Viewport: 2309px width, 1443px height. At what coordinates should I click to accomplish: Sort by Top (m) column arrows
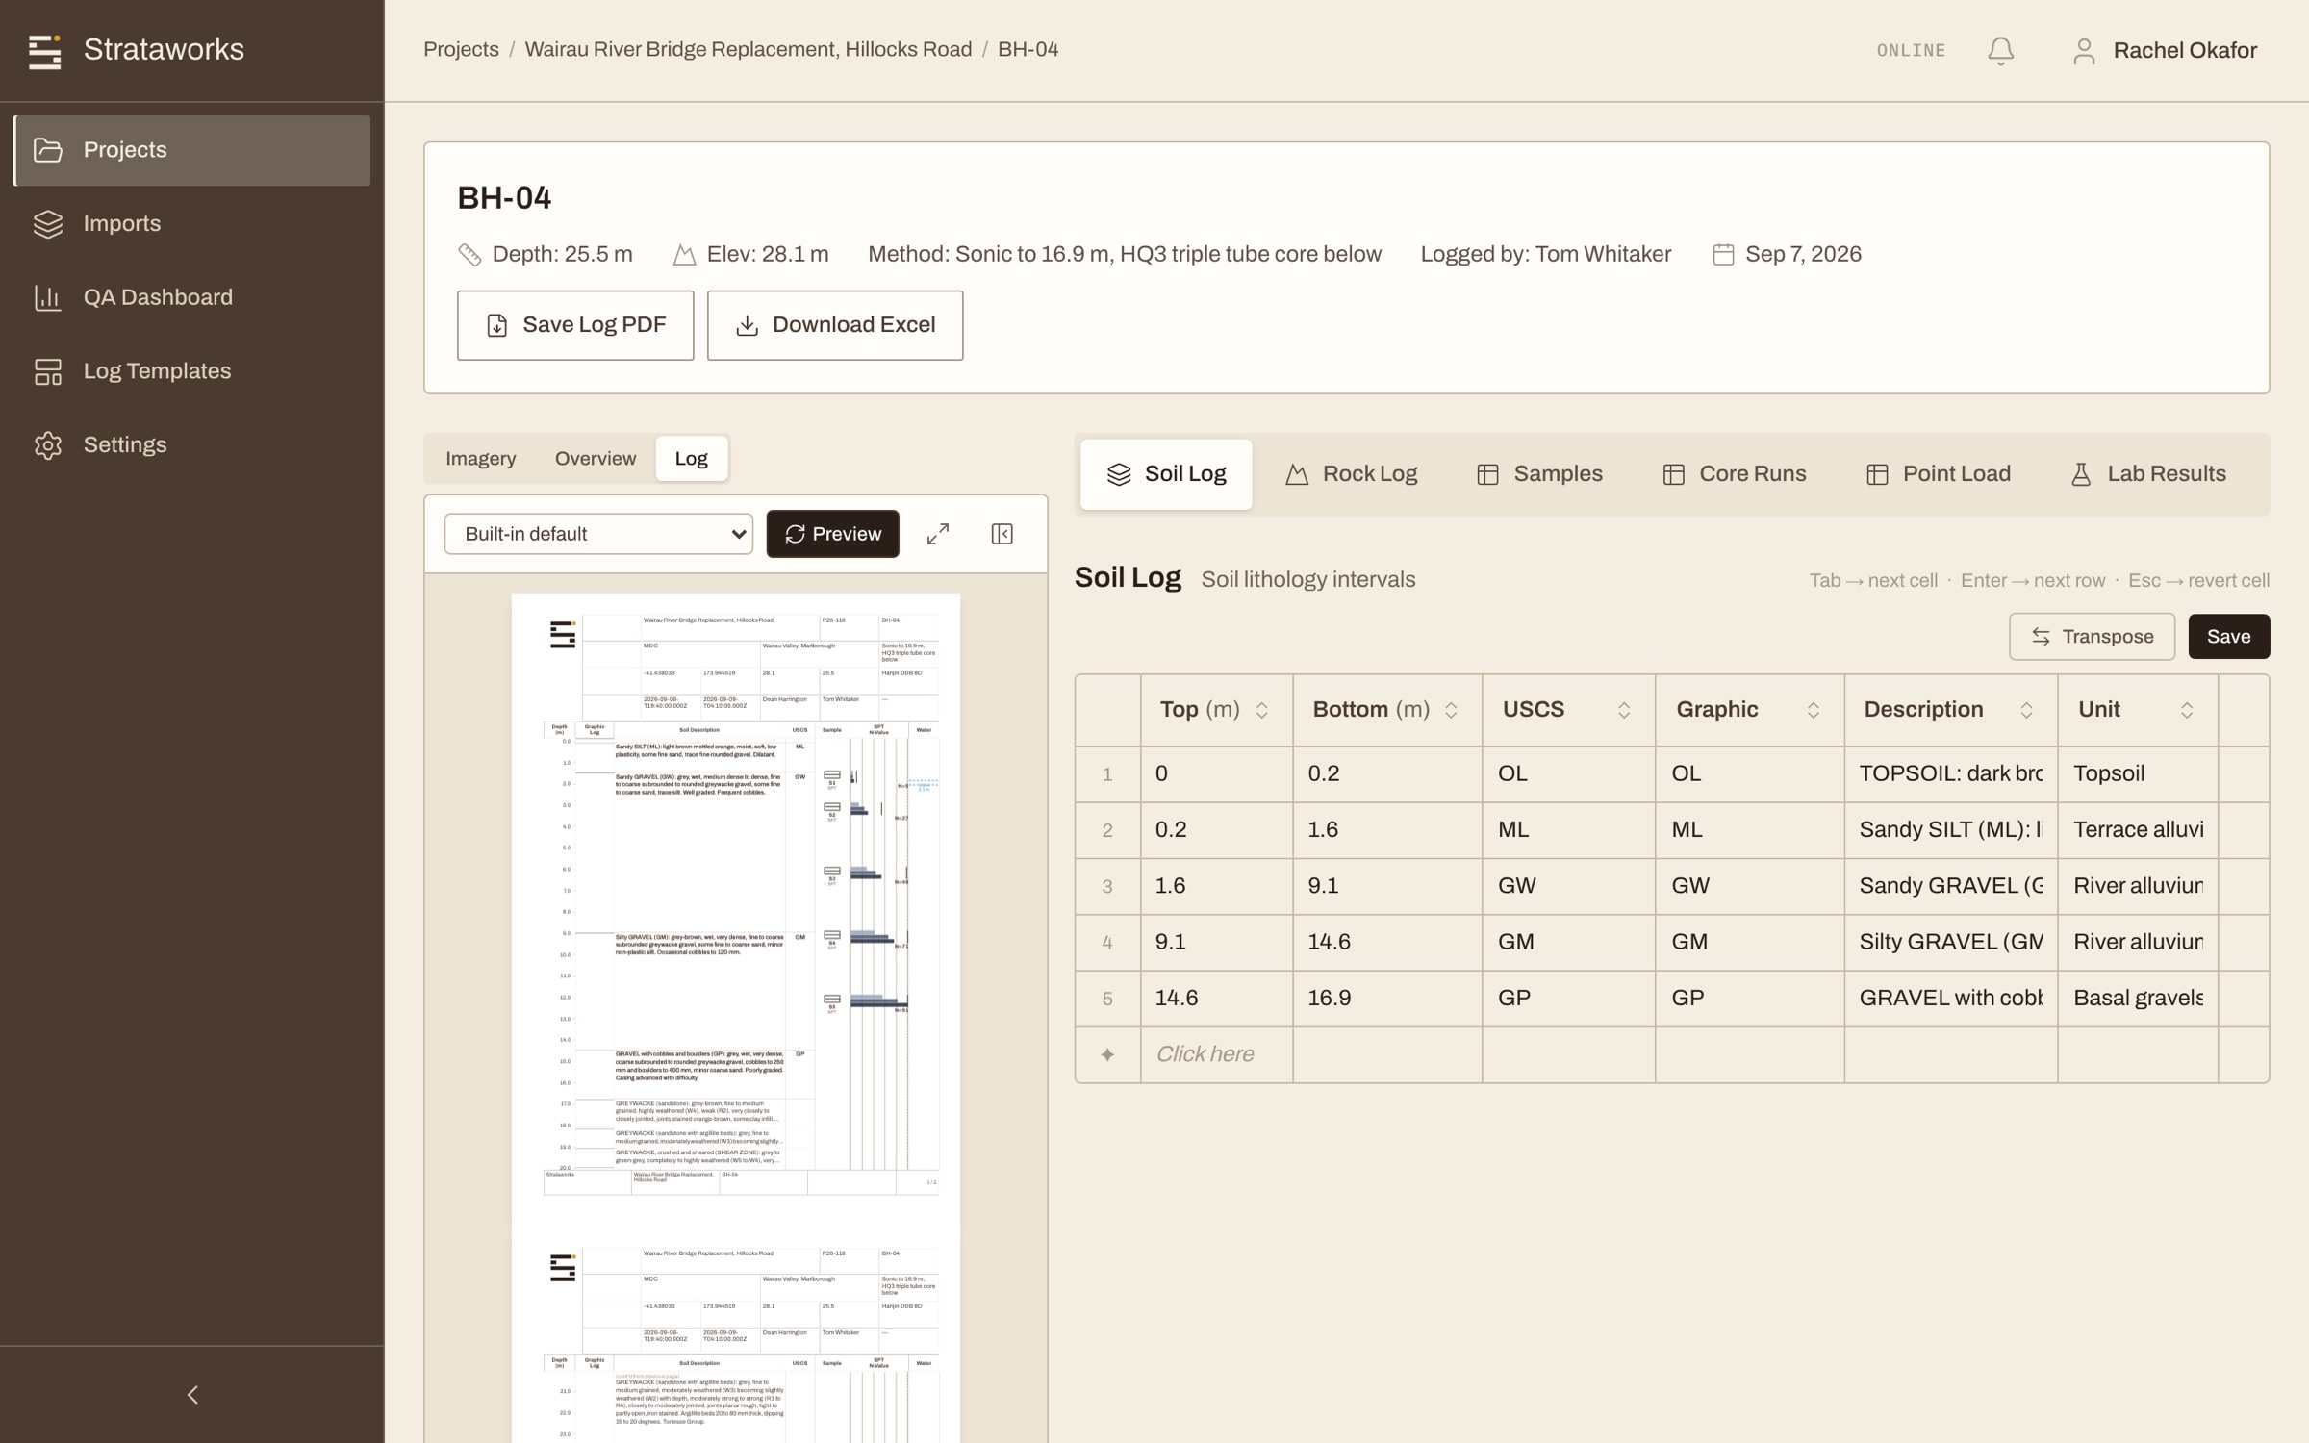point(1261,710)
